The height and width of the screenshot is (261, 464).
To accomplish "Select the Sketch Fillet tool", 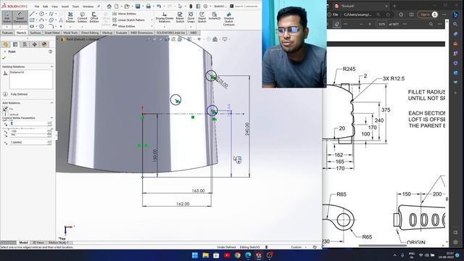I will (51, 26).
